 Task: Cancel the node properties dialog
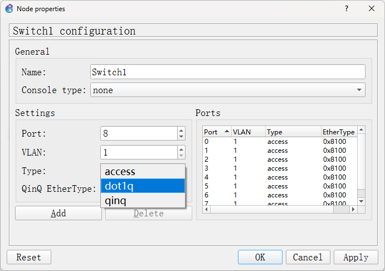click(308, 257)
